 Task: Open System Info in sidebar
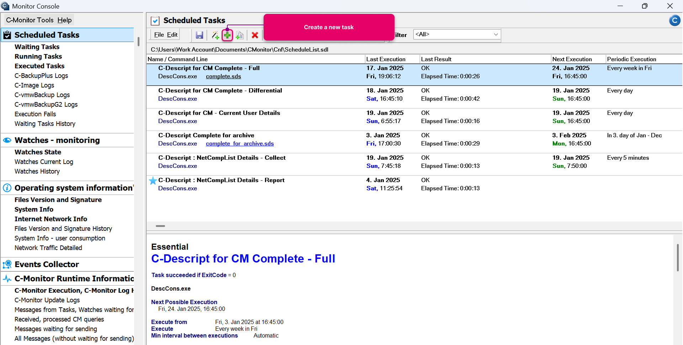34,209
